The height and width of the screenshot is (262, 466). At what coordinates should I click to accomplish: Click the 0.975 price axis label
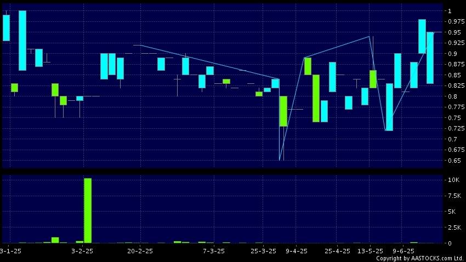tap(457, 22)
